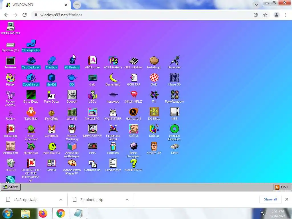
Task: Open the ANSI Love icon
Action: (x=92, y=61)
